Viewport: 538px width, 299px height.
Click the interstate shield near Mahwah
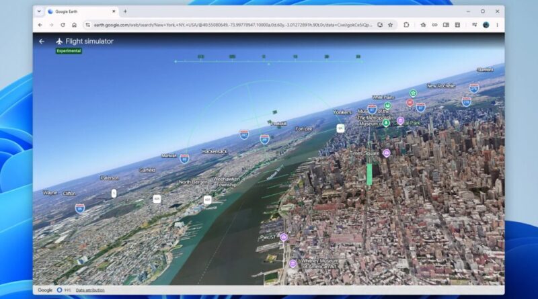tap(184, 159)
